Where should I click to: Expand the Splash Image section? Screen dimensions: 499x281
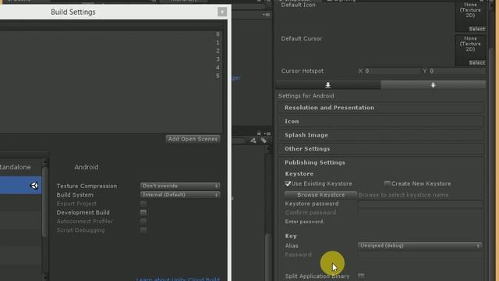click(381, 135)
